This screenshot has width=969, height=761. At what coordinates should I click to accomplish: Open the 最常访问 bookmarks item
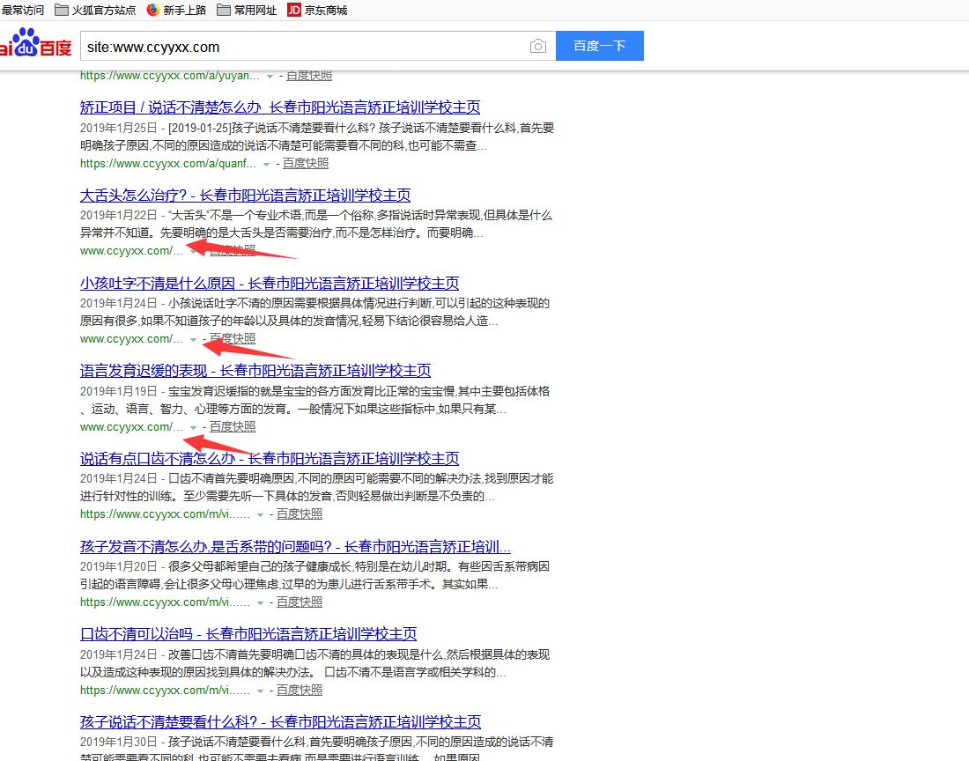coord(22,11)
